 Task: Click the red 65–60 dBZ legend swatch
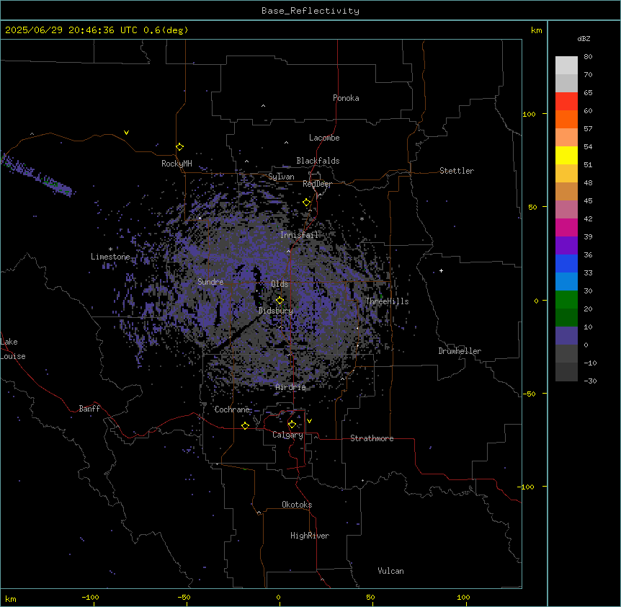click(566, 101)
